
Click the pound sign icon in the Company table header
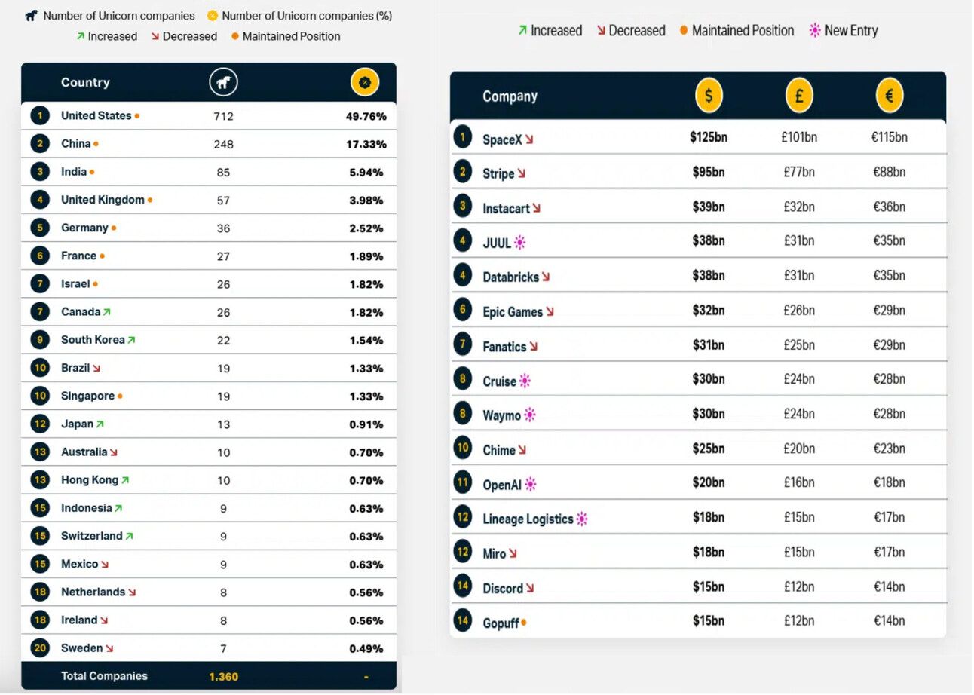pyautogui.click(x=799, y=96)
